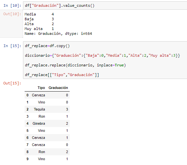Click the Graduación value 3 in Tequila row
The height and width of the screenshot is (165, 187).
pyautogui.click(x=67, y=109)
